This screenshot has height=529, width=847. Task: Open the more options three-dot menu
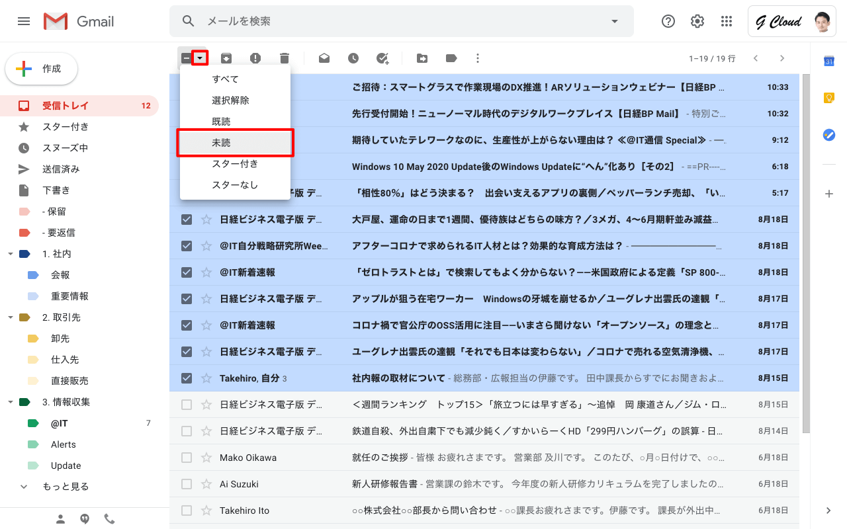(x=478, y=58)
